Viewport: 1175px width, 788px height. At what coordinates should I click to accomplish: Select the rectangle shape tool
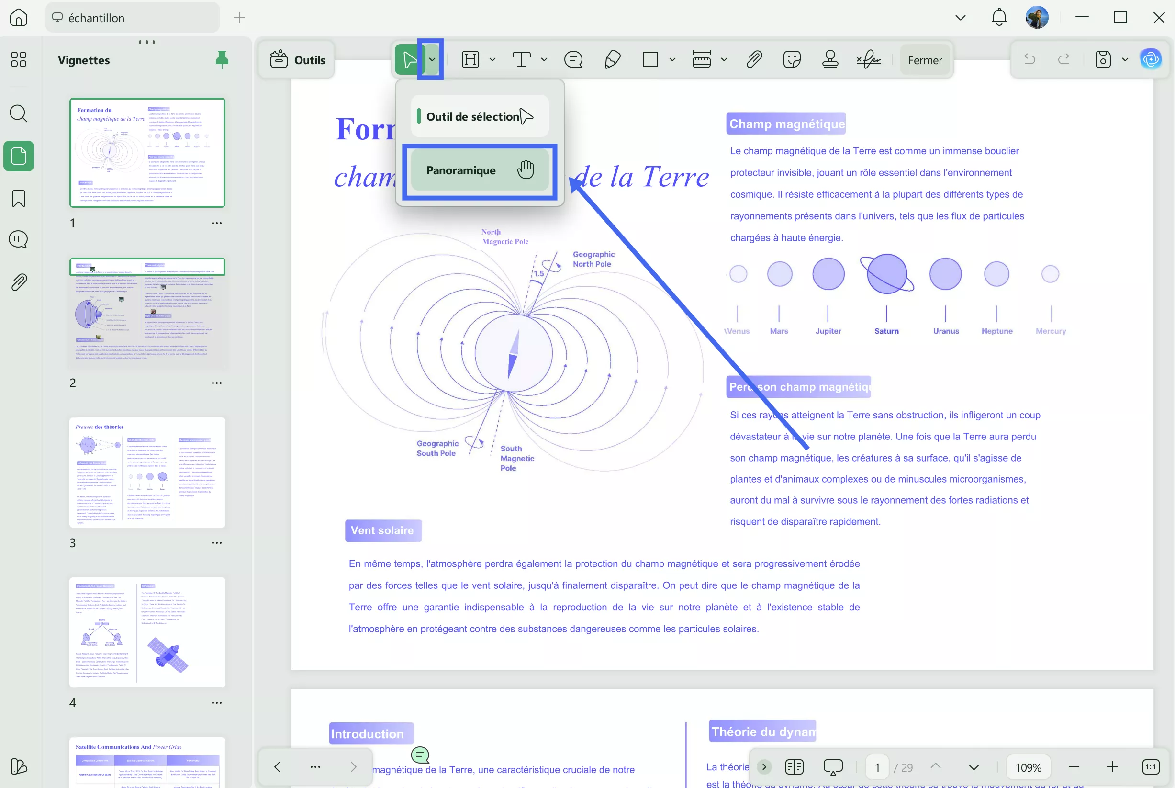650,59
